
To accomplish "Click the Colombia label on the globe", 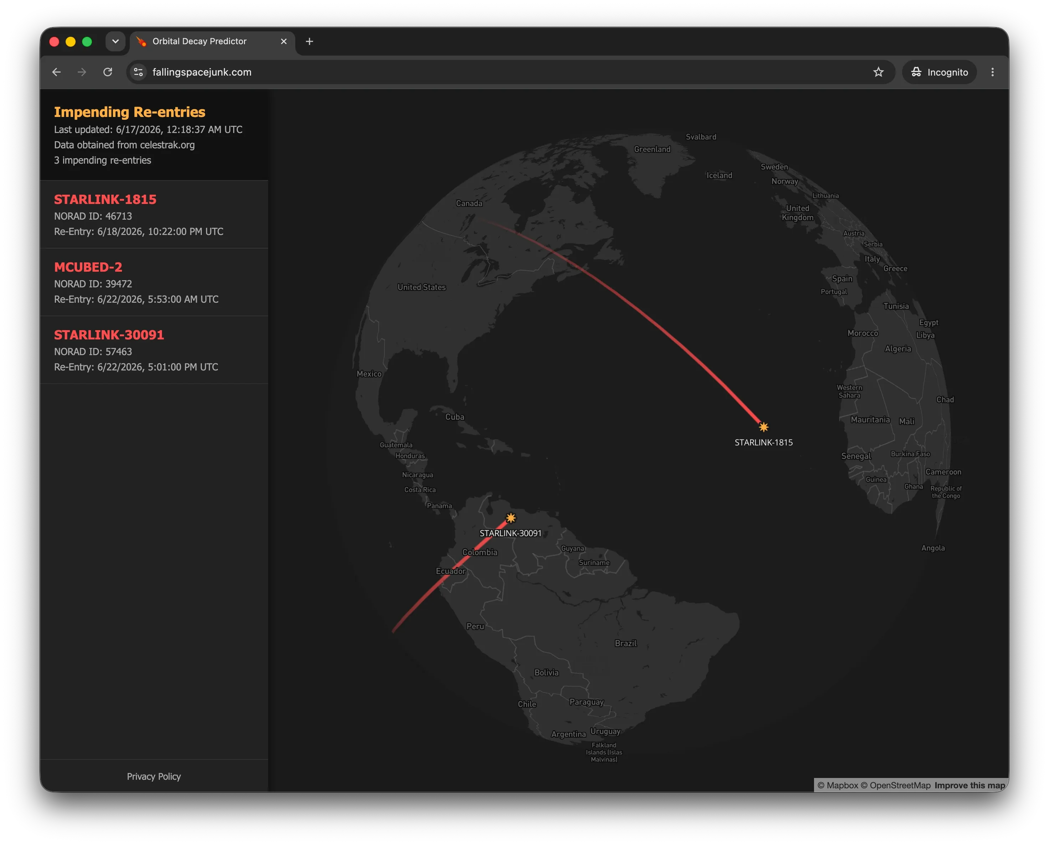I will coord(480,553).
